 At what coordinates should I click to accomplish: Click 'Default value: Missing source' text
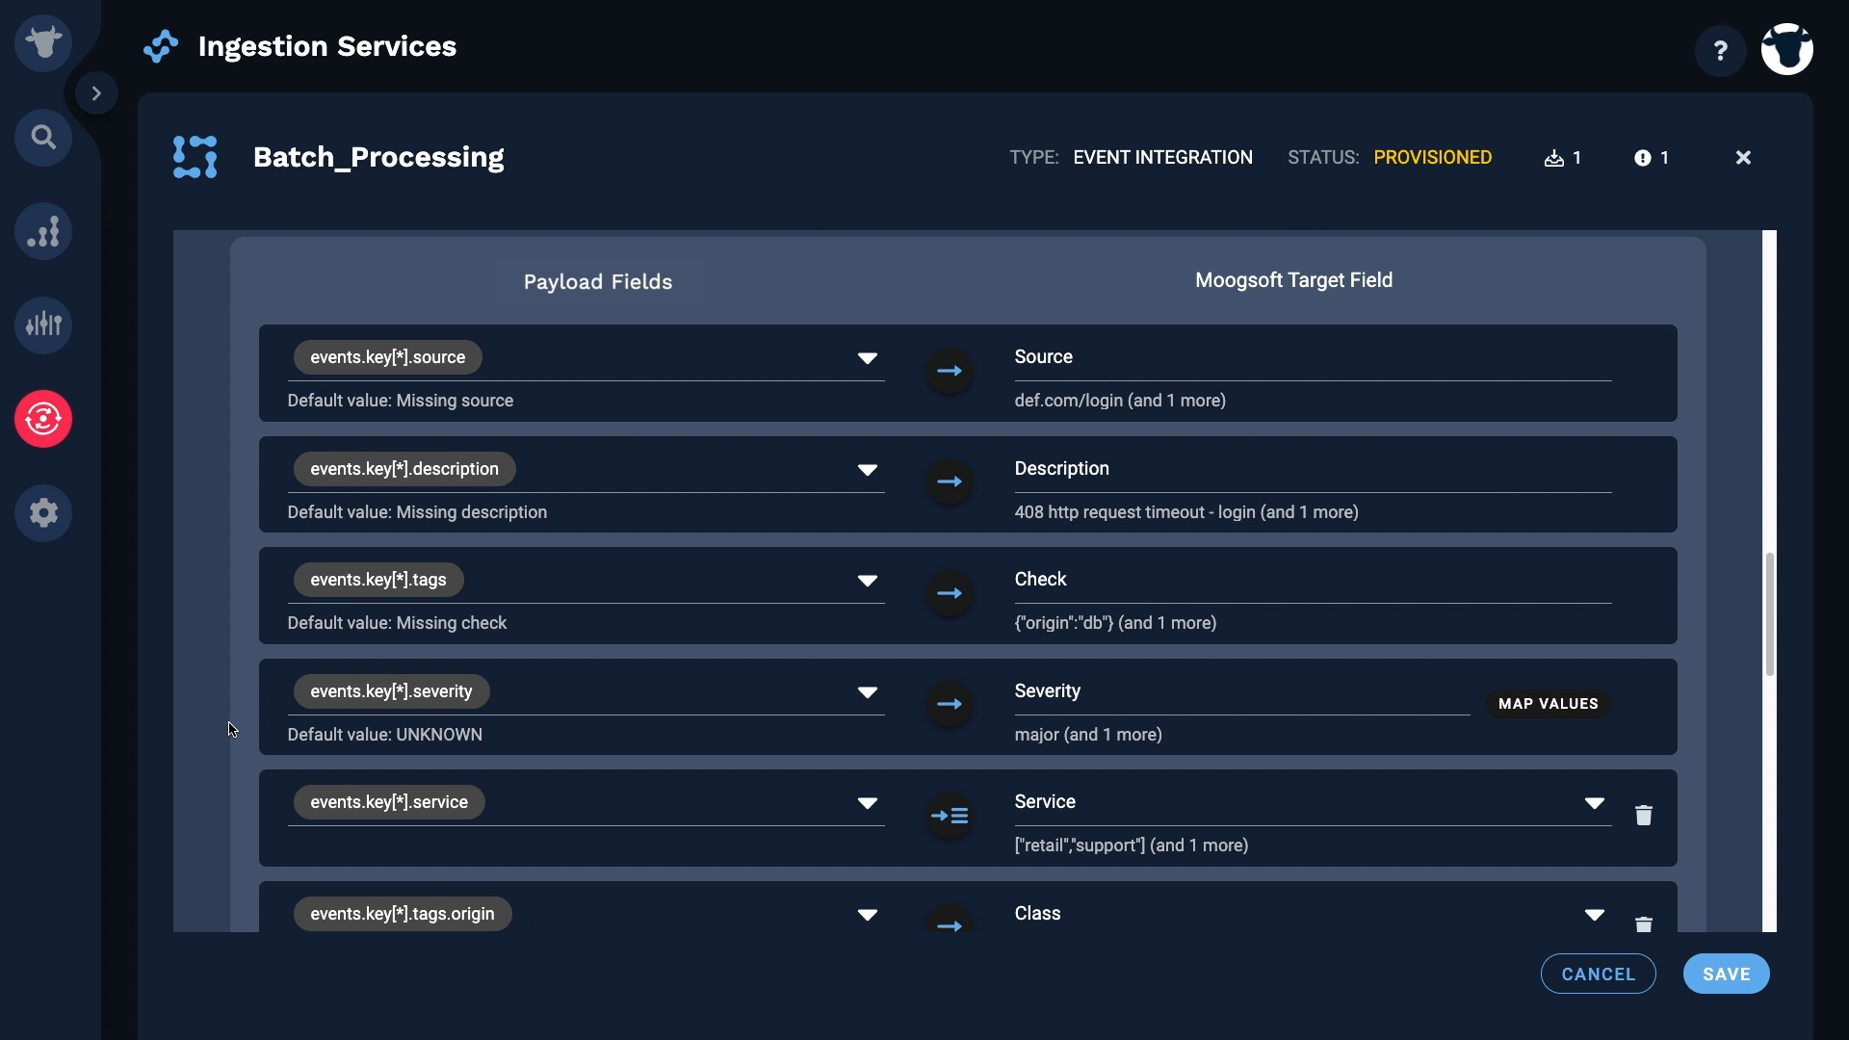[401, 401]
